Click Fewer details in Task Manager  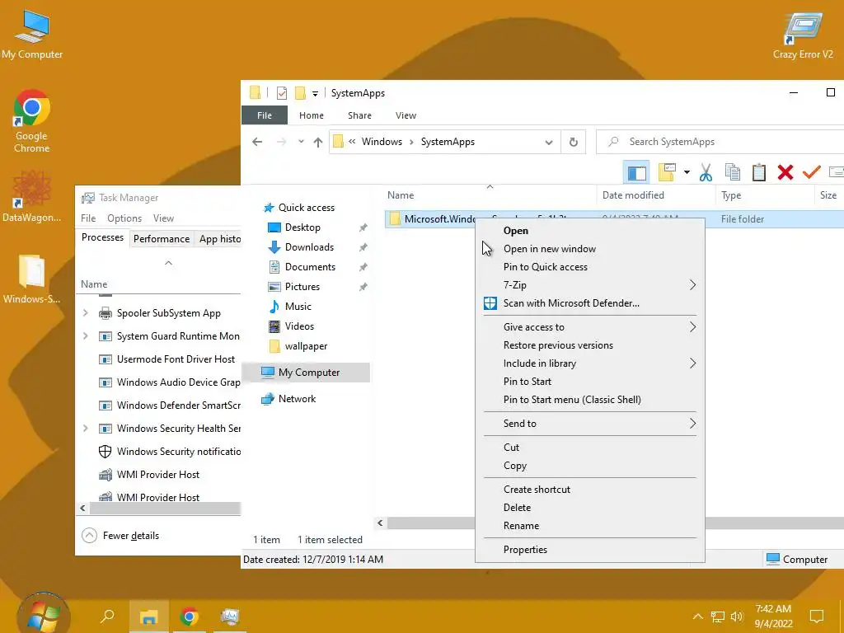pos(120,536)
